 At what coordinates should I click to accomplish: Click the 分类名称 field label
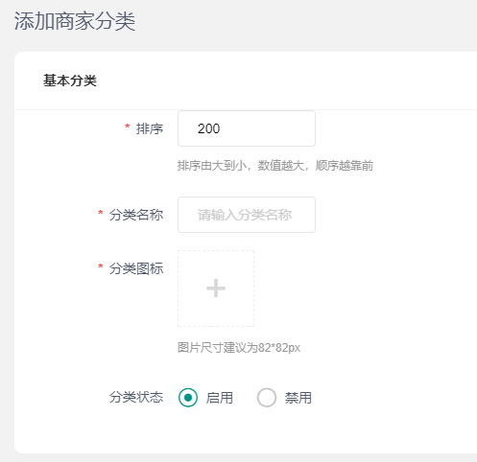click(136, 215)
